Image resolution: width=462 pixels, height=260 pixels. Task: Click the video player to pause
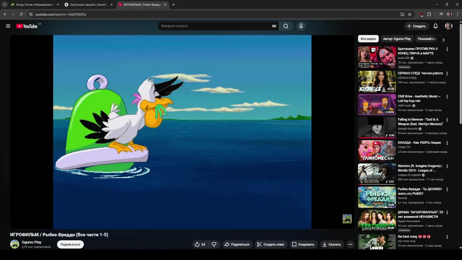(x=182, y=132)
